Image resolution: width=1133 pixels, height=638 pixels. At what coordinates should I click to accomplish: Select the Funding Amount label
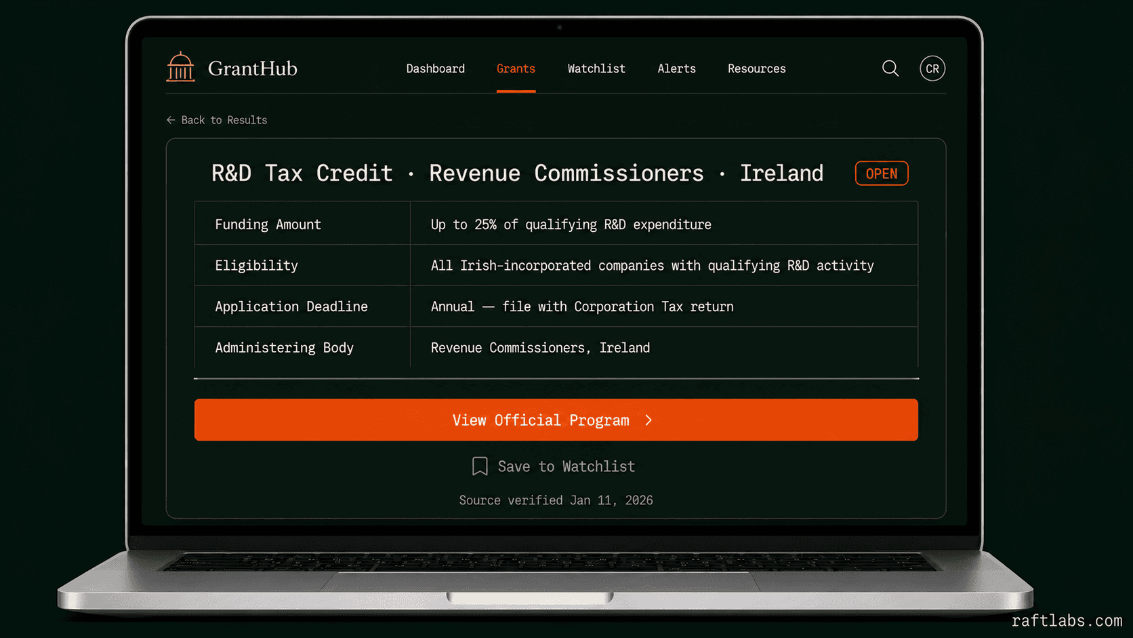click(268, 224)
